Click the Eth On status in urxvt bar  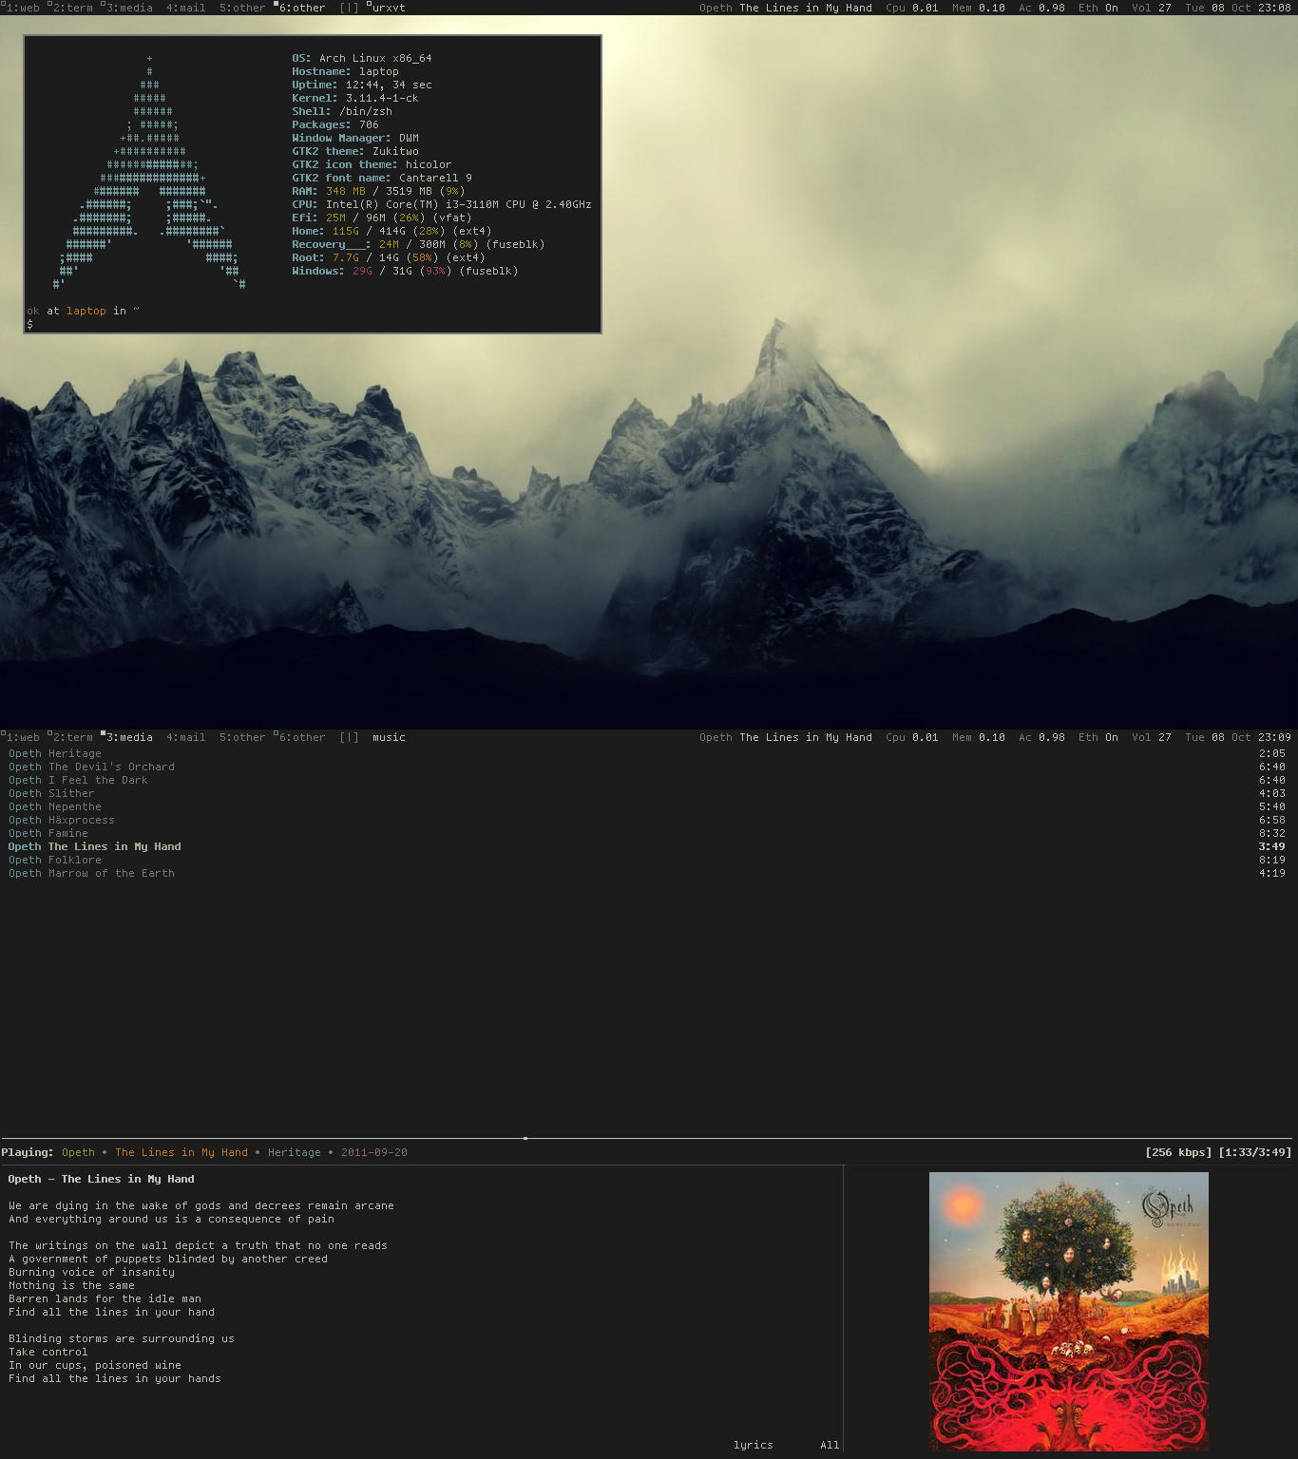pos(1098,8)
